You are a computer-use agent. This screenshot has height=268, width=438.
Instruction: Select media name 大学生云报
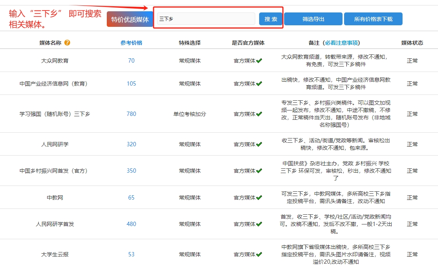[x=55, y=254]
